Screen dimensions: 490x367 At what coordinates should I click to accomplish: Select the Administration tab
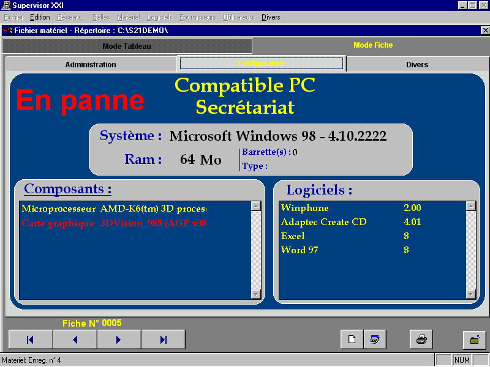pos(91,65)
